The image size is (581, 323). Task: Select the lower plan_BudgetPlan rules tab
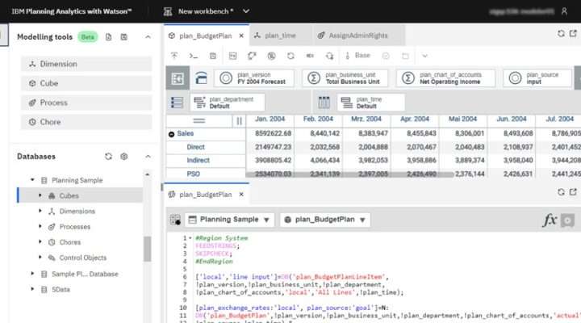click(x=205, y=195)
